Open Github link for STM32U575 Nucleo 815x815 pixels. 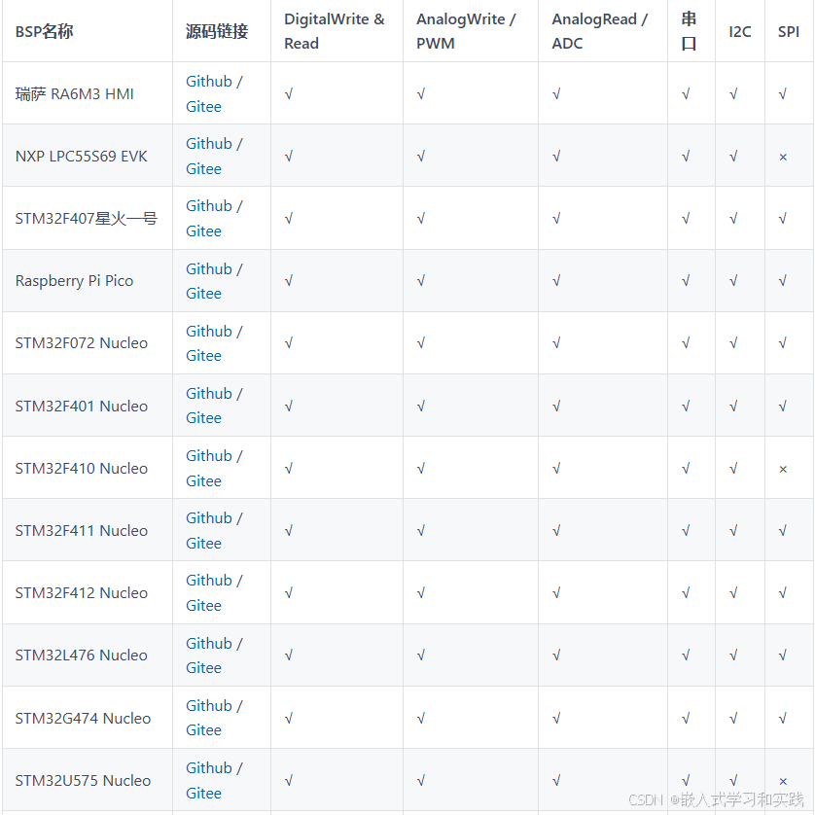209,768
